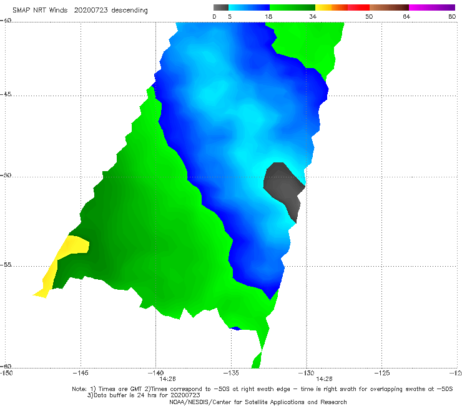Click the color bar label "0"

pos(214,17)
